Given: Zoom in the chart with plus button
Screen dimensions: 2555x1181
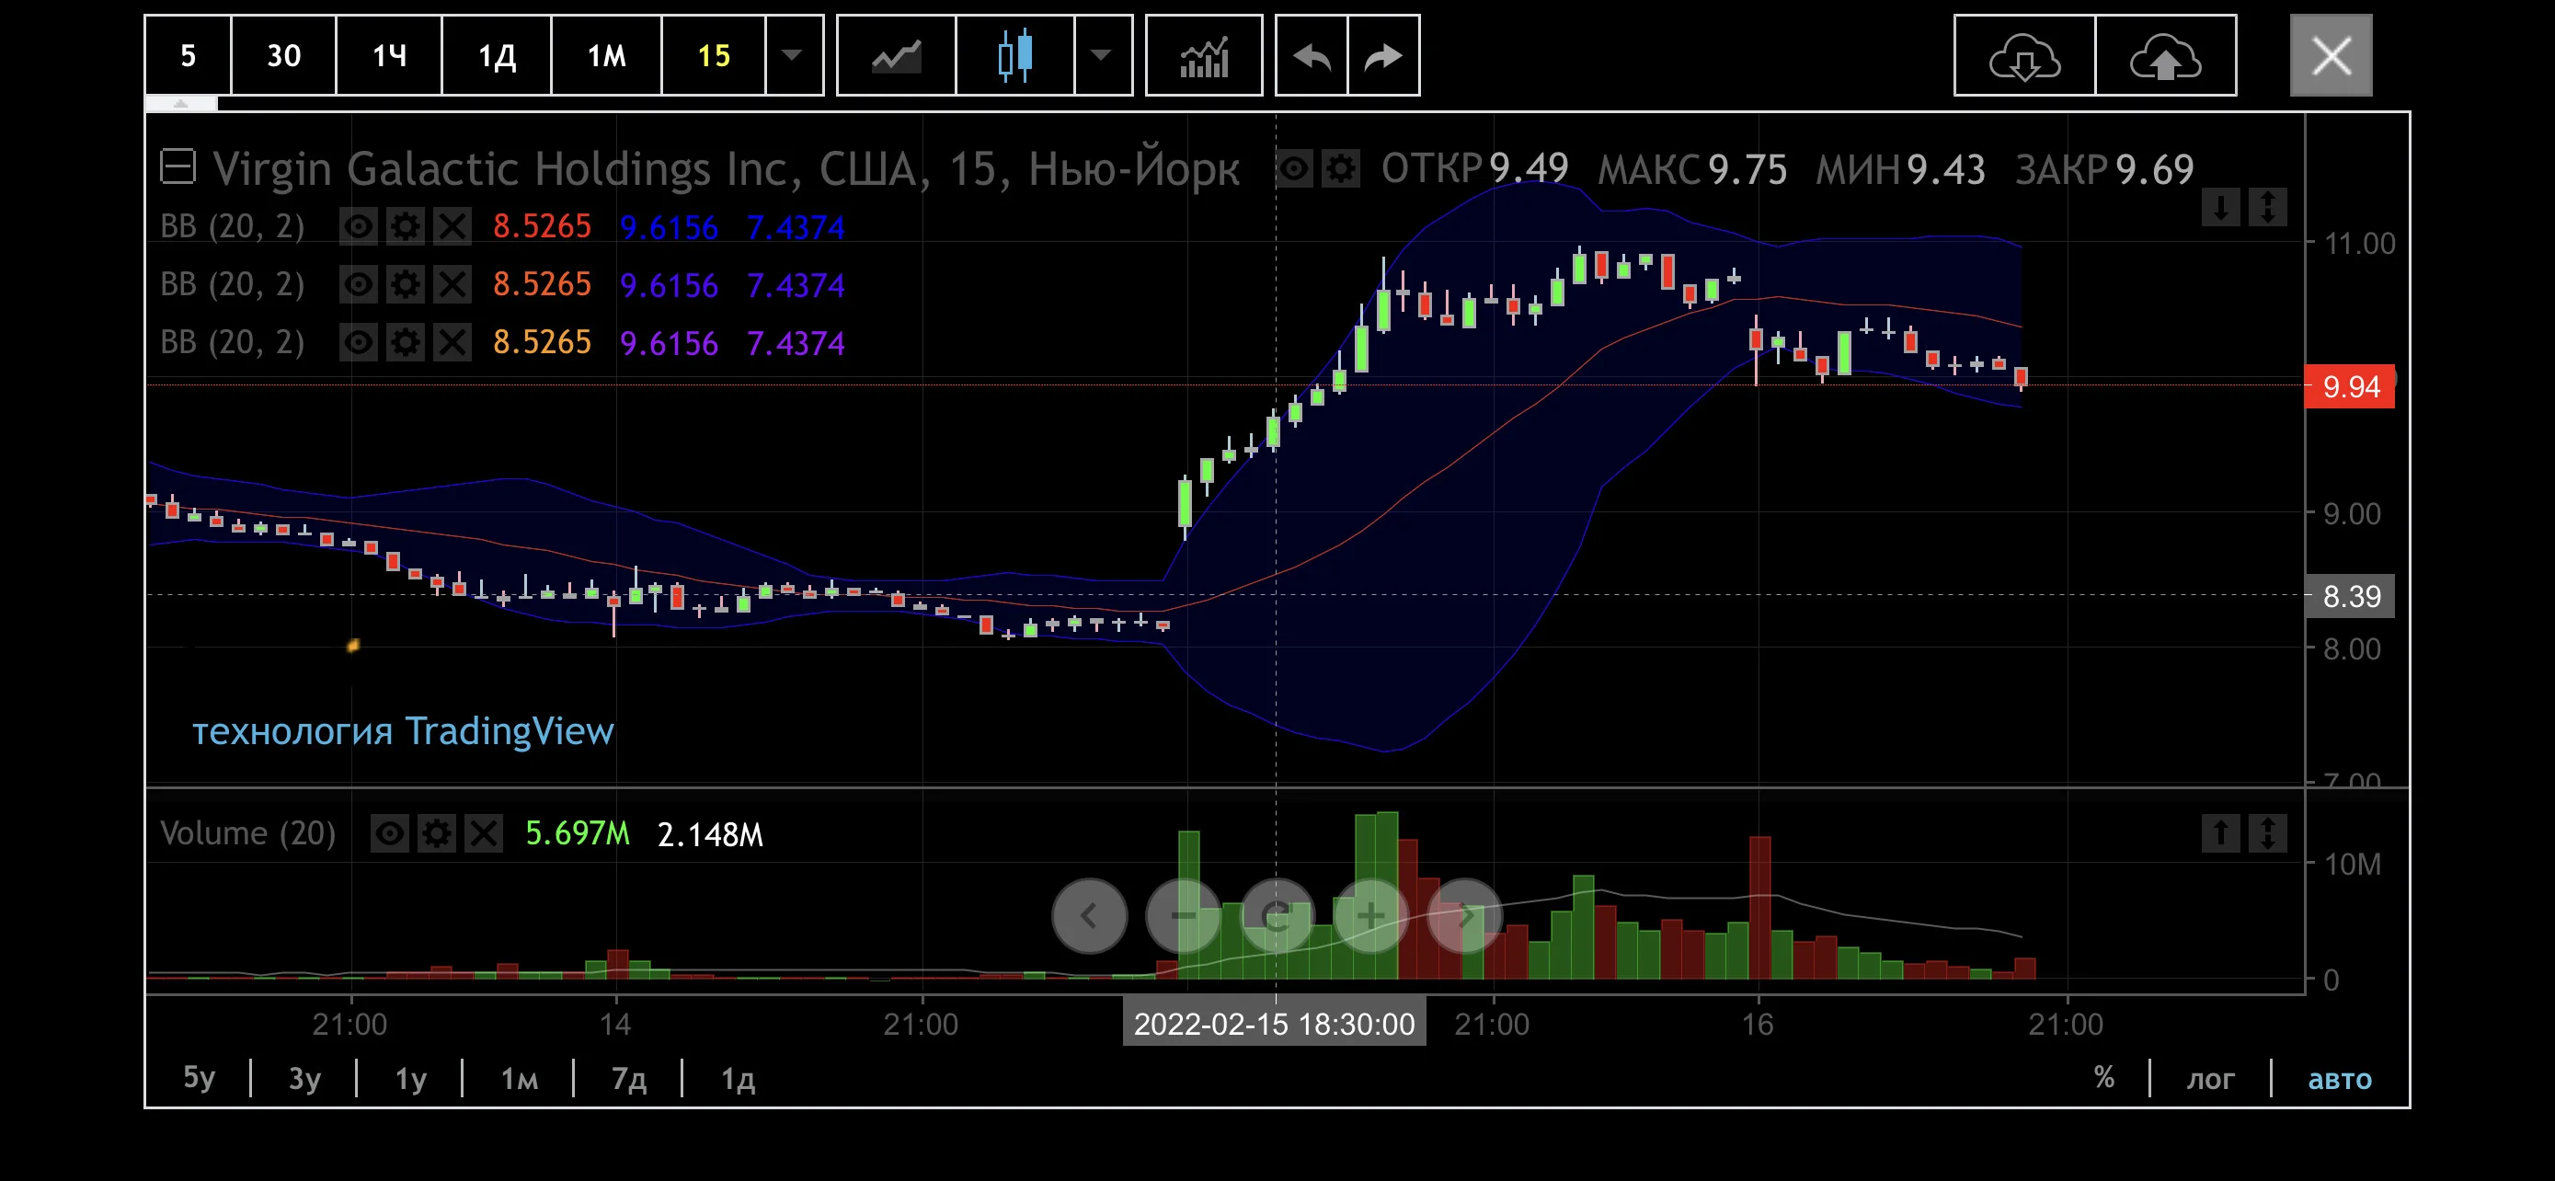Looking at the screenshot, I should (x=1370, y=915).
